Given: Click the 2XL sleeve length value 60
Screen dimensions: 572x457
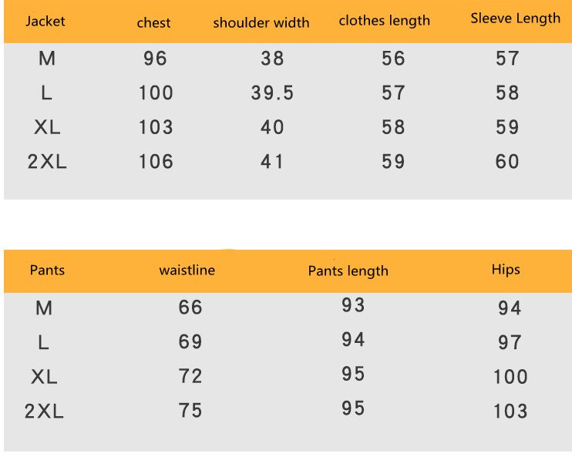Looking at the screenshot, I should (507, 162).
